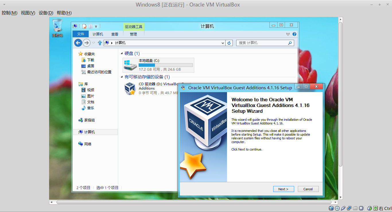Screen dimensions: 392x212
Task: Open the customize quick access toolbar dropdown
Action: (x=96, y=26)
